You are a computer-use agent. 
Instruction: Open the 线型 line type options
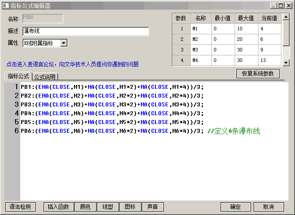[107, 207]
